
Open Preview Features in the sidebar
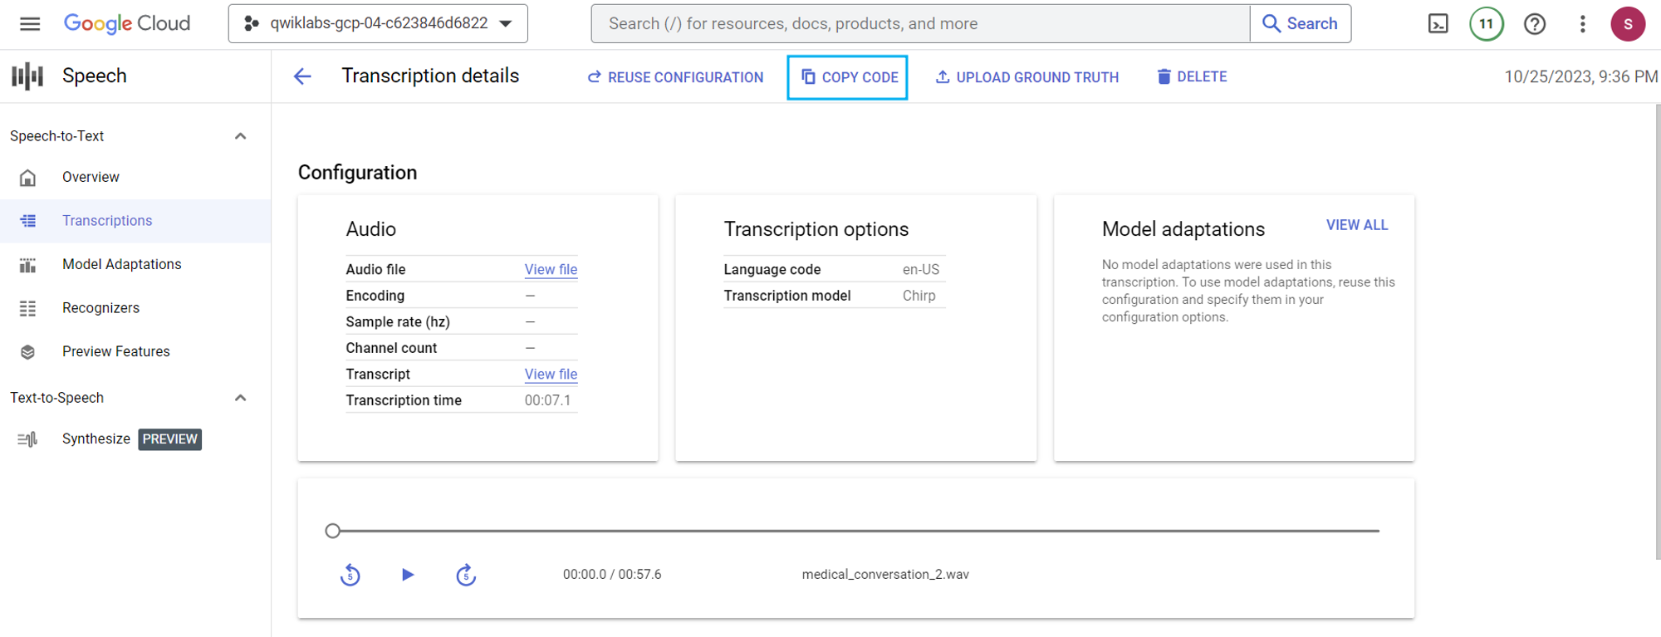[x=115, y=351]
